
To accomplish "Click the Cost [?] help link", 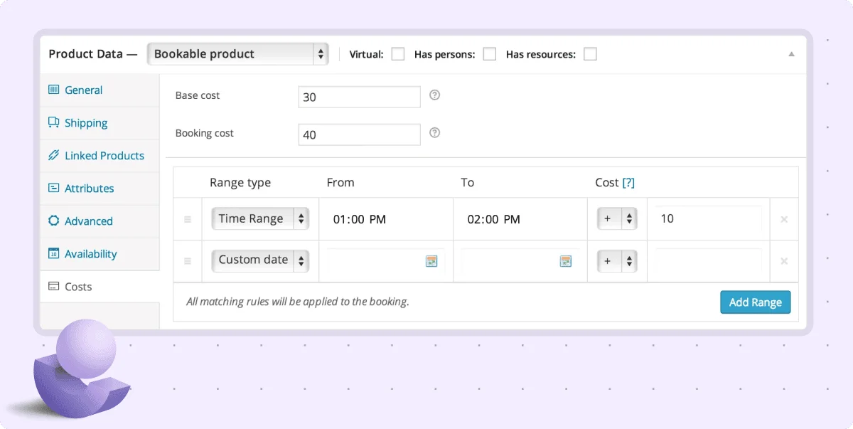I will pos(628,183).
